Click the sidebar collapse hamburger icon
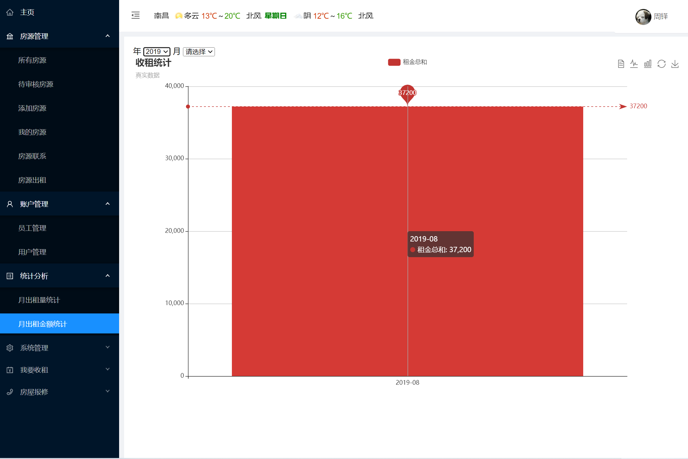 [135, 15]
